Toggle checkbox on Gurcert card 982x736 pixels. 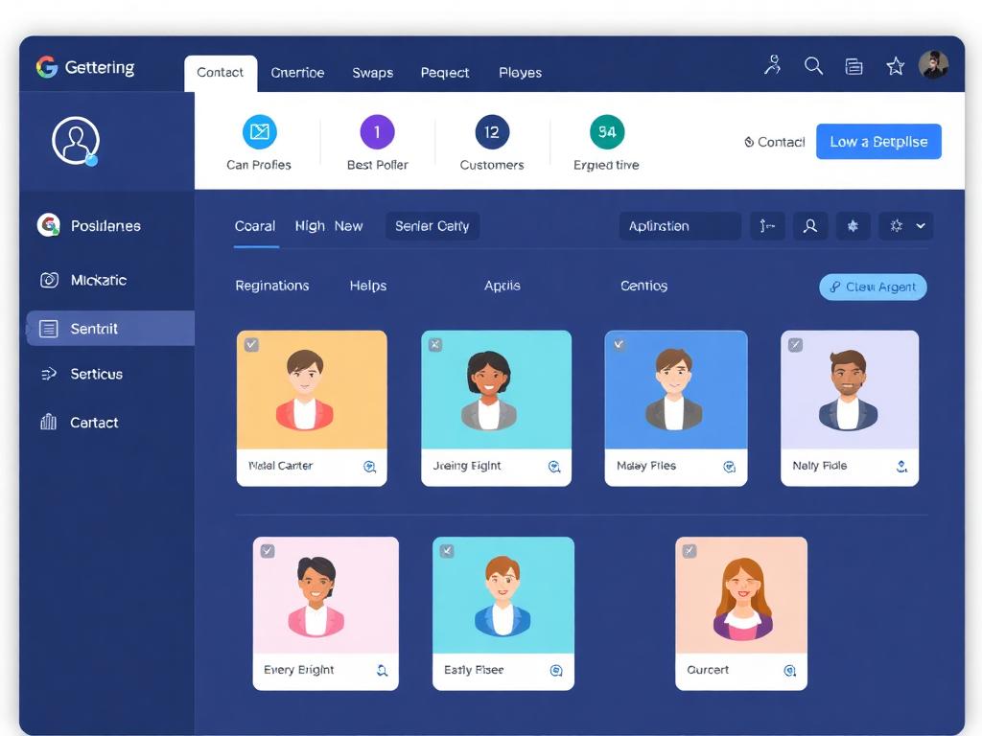click(x=689, y=551)
